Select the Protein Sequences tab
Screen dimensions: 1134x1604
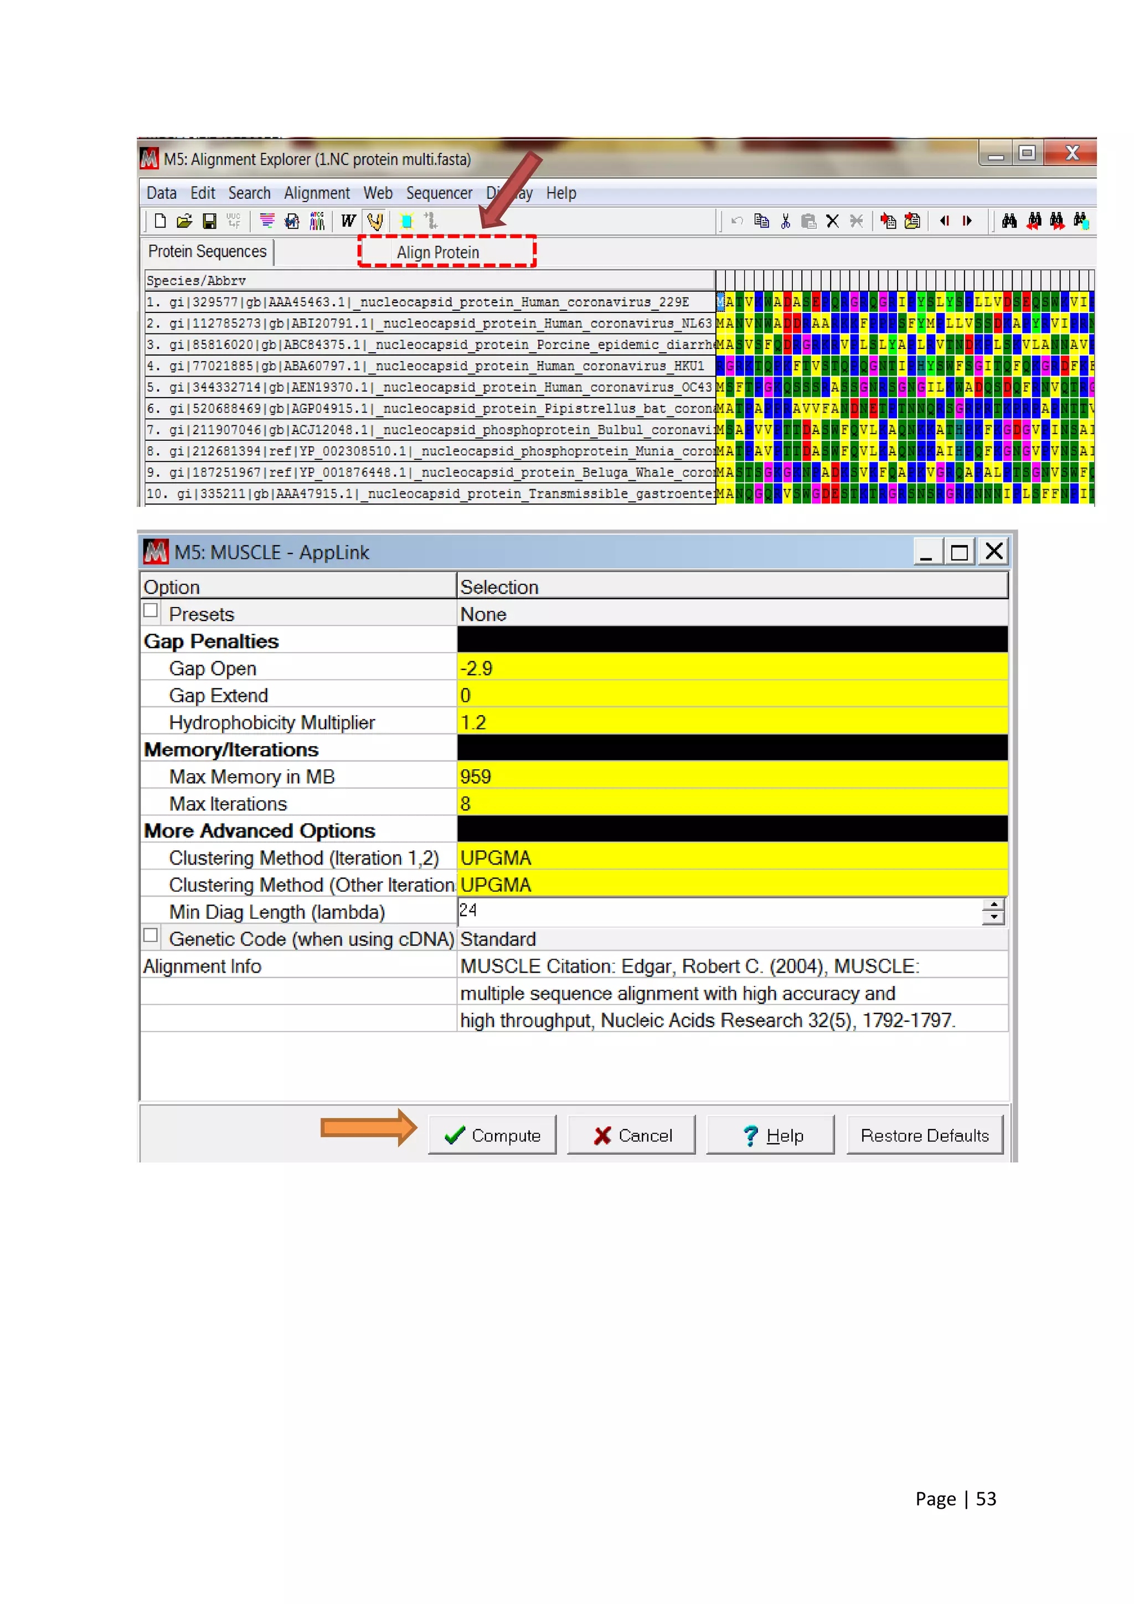pyautogui.click(x=208, y=251)
